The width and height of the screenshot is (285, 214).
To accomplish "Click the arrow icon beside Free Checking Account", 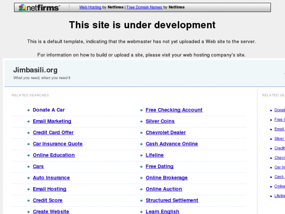I will (141, 110).
